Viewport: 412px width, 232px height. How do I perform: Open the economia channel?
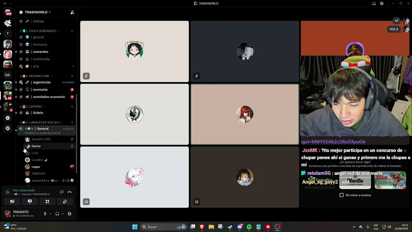46,90
